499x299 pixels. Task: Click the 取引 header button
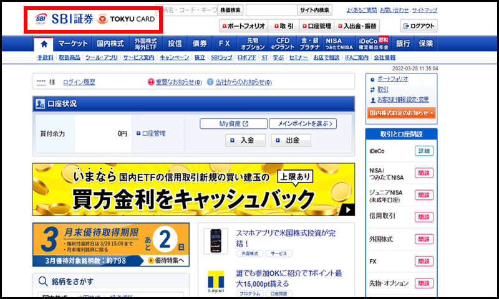coord(284,26)
